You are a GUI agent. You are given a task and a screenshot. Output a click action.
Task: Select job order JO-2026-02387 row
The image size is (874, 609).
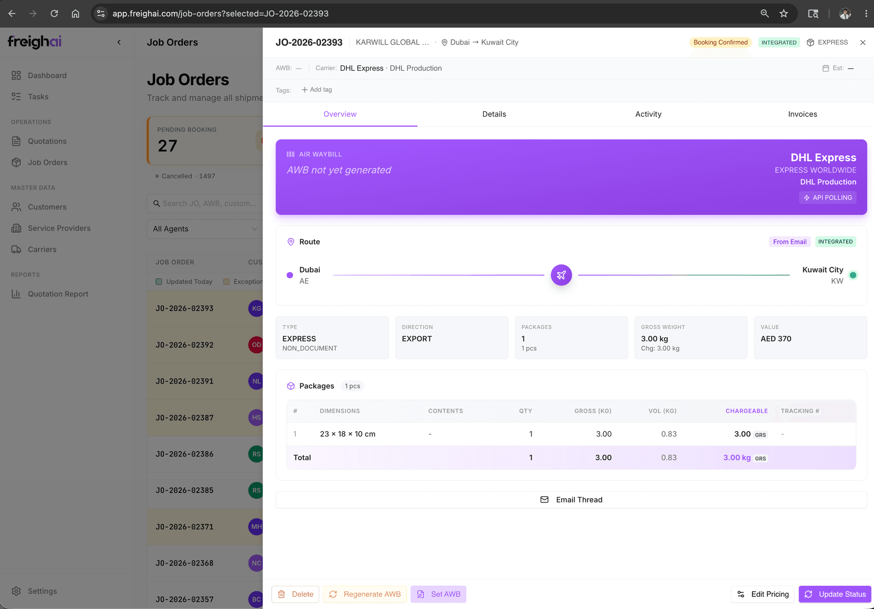click(x=205, y=418)
